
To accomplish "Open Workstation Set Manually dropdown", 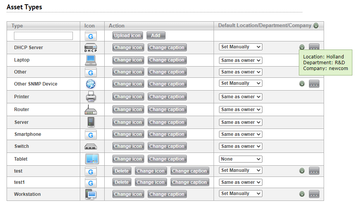I will (x=240, y=194).
